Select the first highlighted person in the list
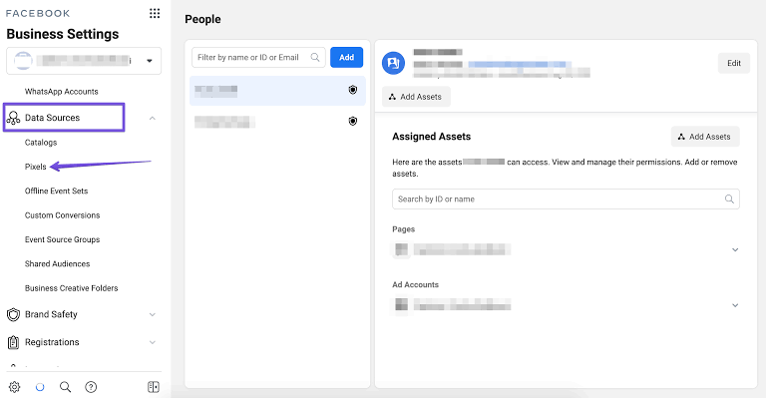 277,91
